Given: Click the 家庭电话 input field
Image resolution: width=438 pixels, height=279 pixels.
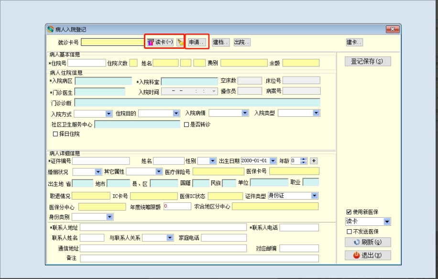Looking at the screenshot, I should pyautogui.click(x=224, y=238).
